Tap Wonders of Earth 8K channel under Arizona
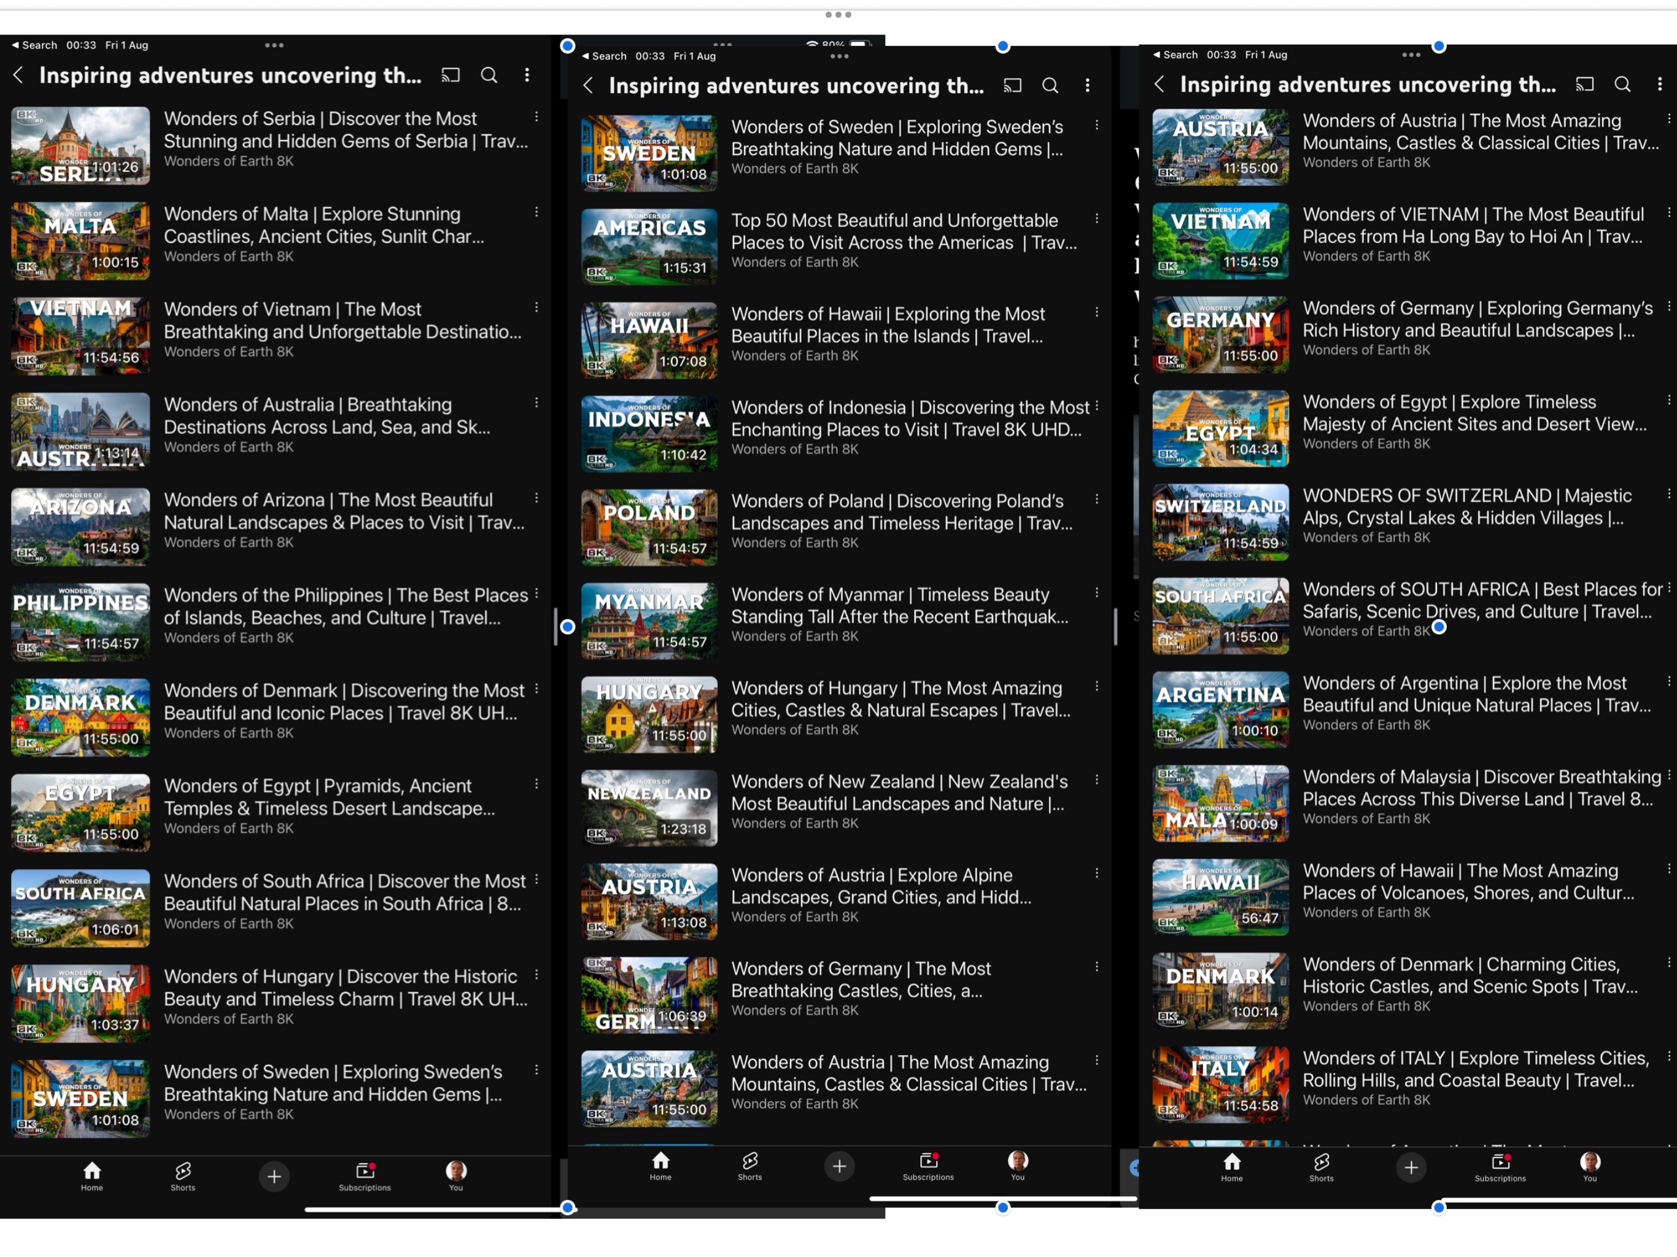 [228, 543]
